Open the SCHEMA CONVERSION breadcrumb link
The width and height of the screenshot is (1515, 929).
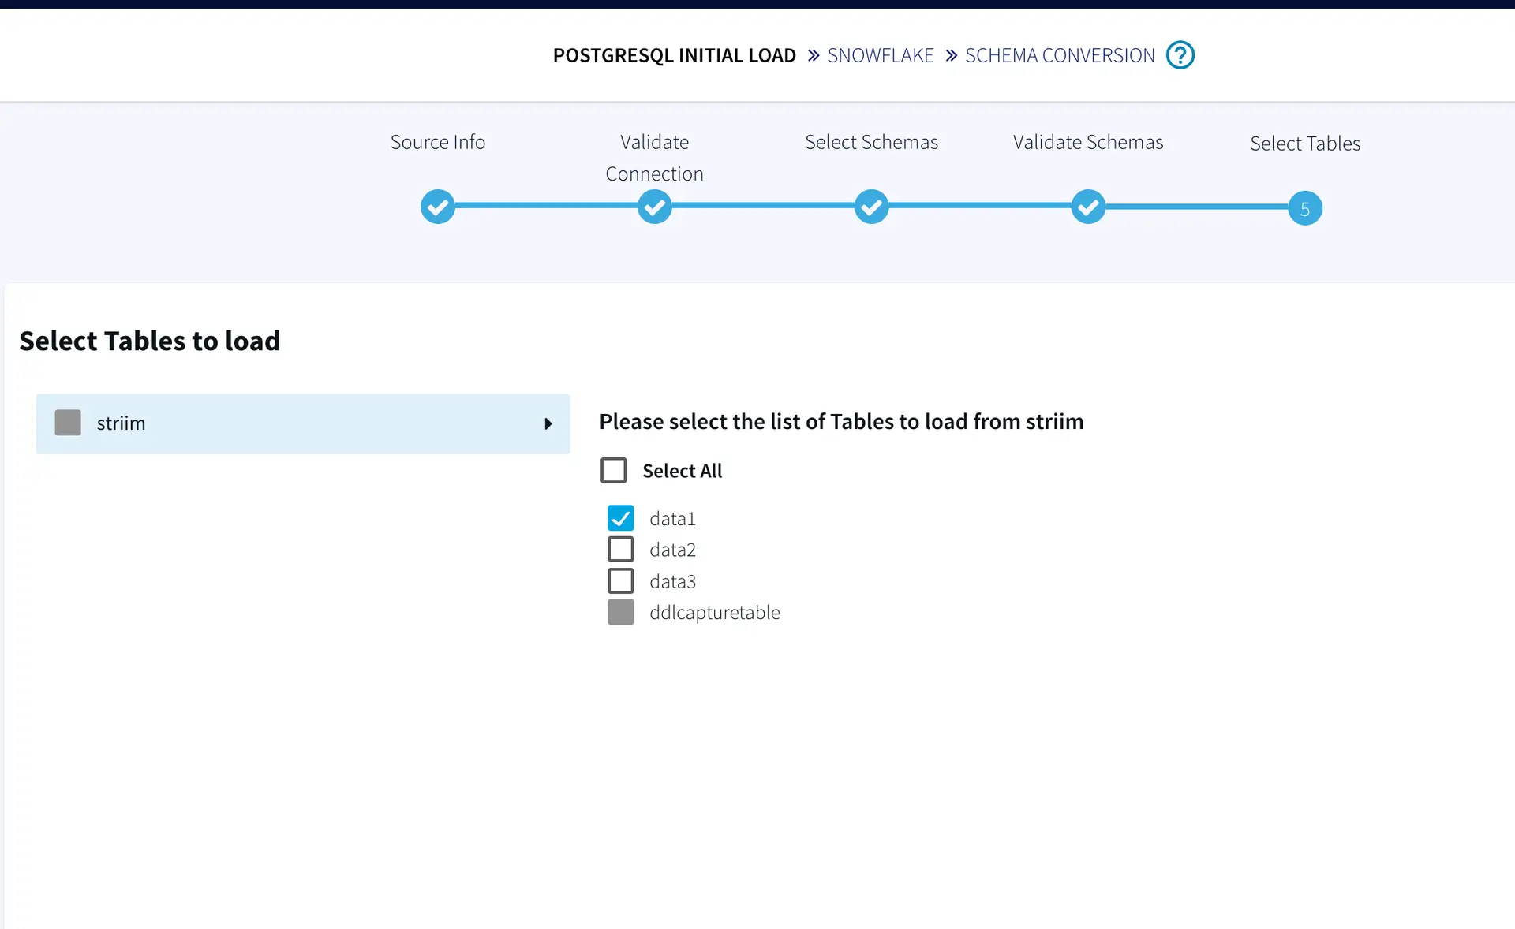[x=1059, y=56]
